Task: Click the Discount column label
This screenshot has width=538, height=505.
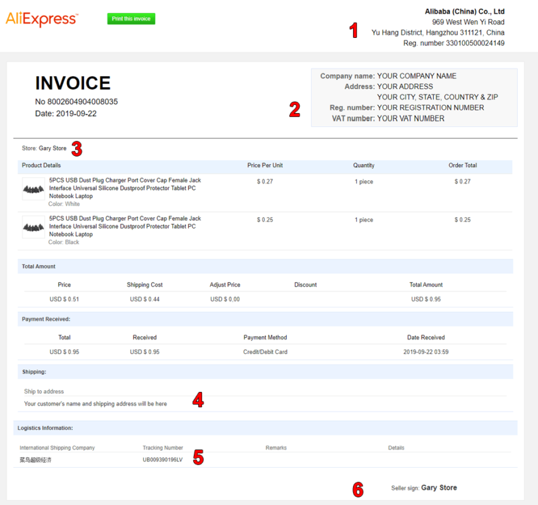Action: [x=306, y=285]
